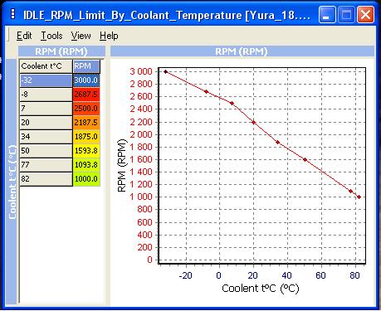Click the graph point at 20°C

[x=254, y=123]
